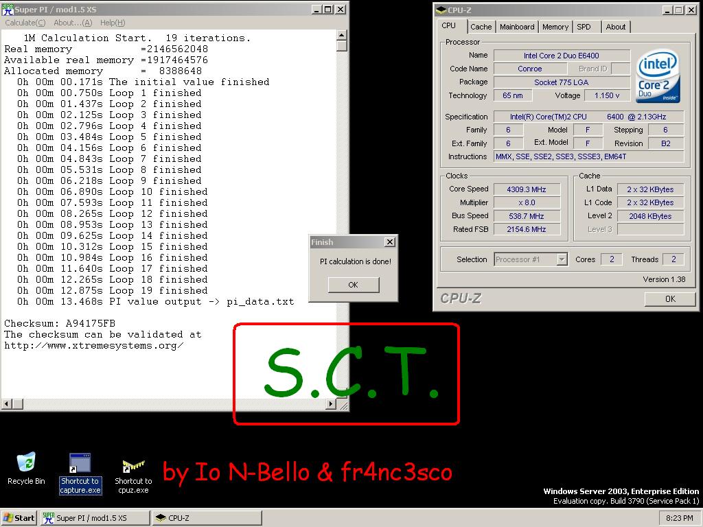Click the Intel Core 2 Duo logo
Image resolution: width=703 pixels, height=527 pixels.
[658, 75]
